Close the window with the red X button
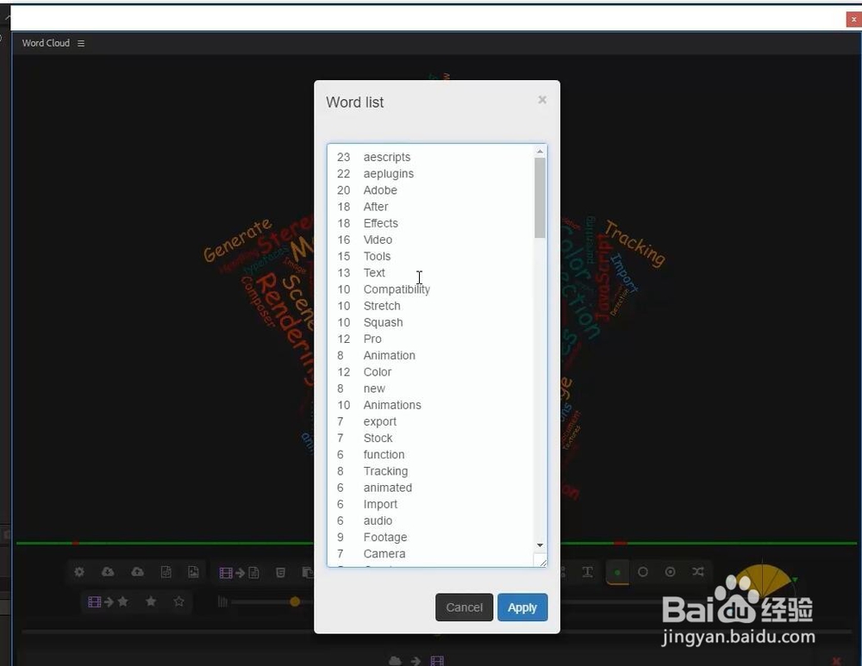 click(853, 19)
